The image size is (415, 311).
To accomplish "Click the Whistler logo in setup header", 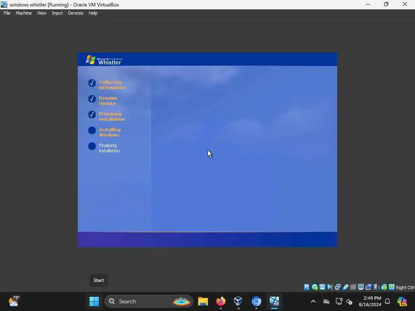I will (103, 60).
